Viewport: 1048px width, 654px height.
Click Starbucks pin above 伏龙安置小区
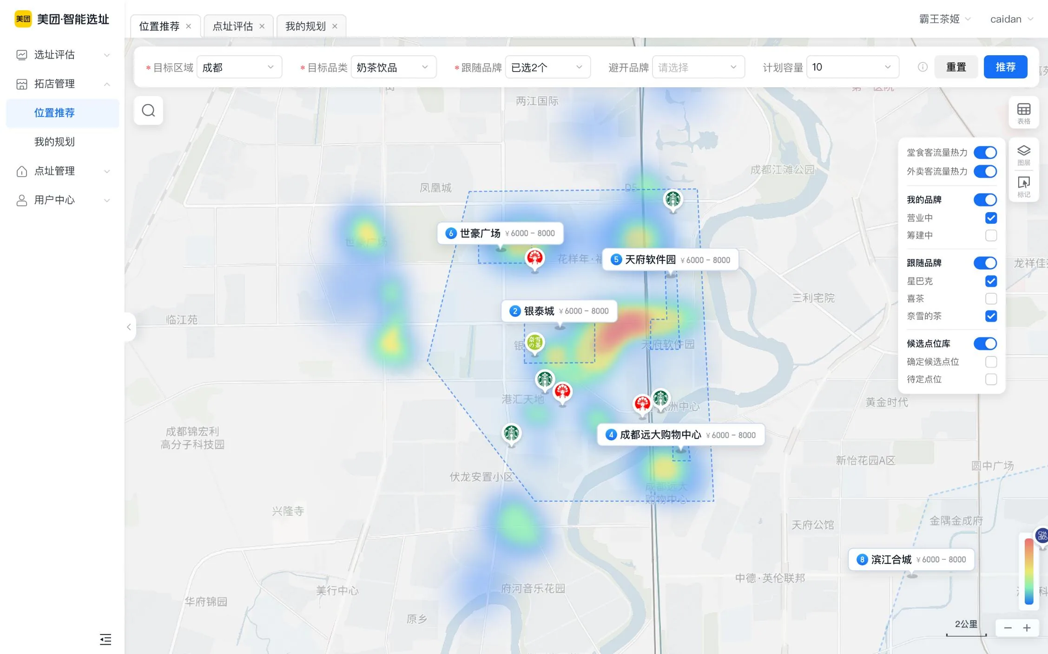[511, 434]
